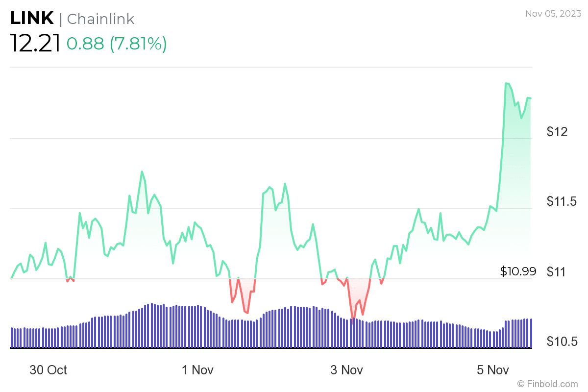
Task: Click the highest price peak on 5 Nov
Action: (506, 84)
